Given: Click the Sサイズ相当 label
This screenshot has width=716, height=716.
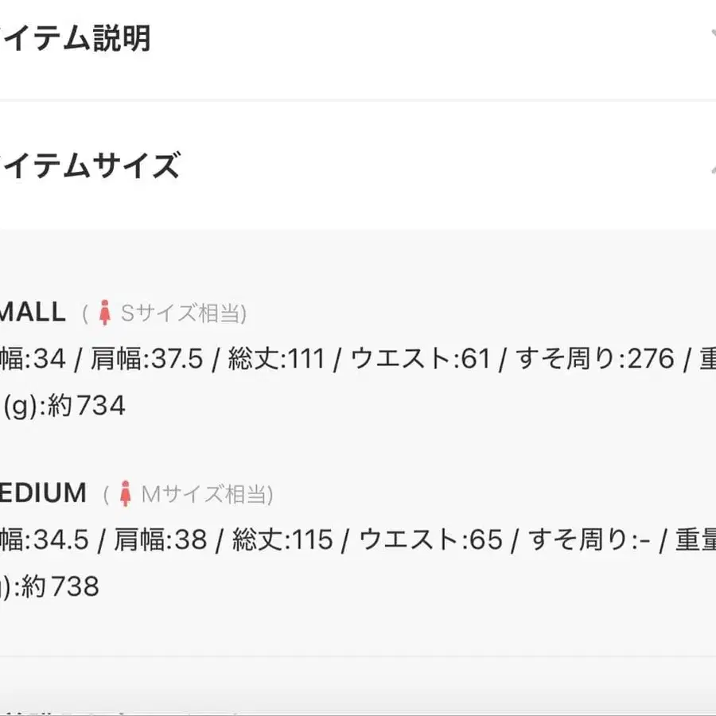Looking at the screenshot, I should [x=183, y=313].
